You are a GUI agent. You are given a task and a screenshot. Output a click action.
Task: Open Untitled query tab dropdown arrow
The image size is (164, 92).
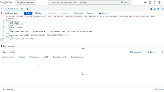(19, 9)
